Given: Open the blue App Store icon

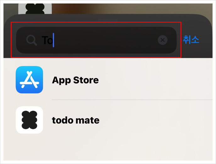Looking at the screenshot, I should [x=29, y=80].
